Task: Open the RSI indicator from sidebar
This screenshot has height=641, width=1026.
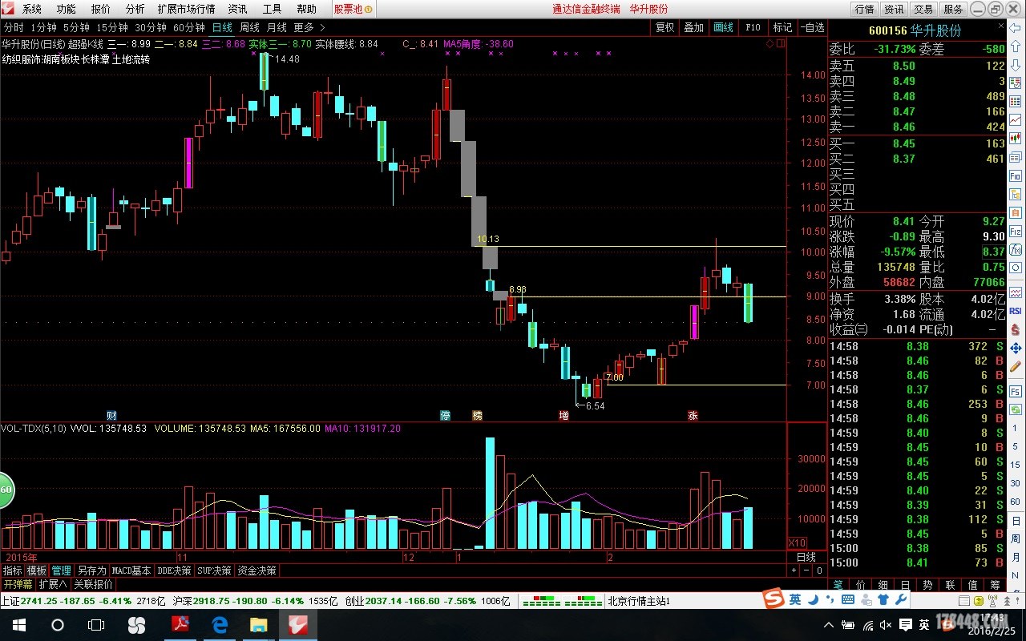Action: coord(1016,310)
